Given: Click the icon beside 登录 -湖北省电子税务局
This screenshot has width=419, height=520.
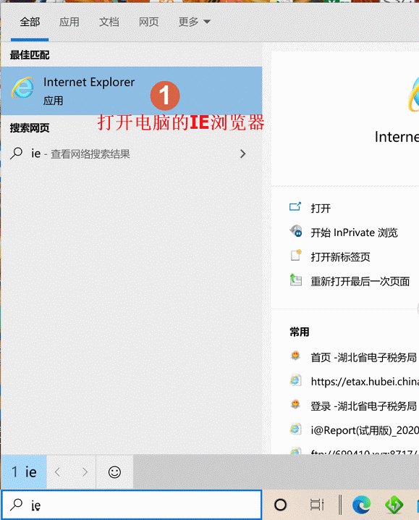Looking at the screenshot, I should (x=295, y=404).
